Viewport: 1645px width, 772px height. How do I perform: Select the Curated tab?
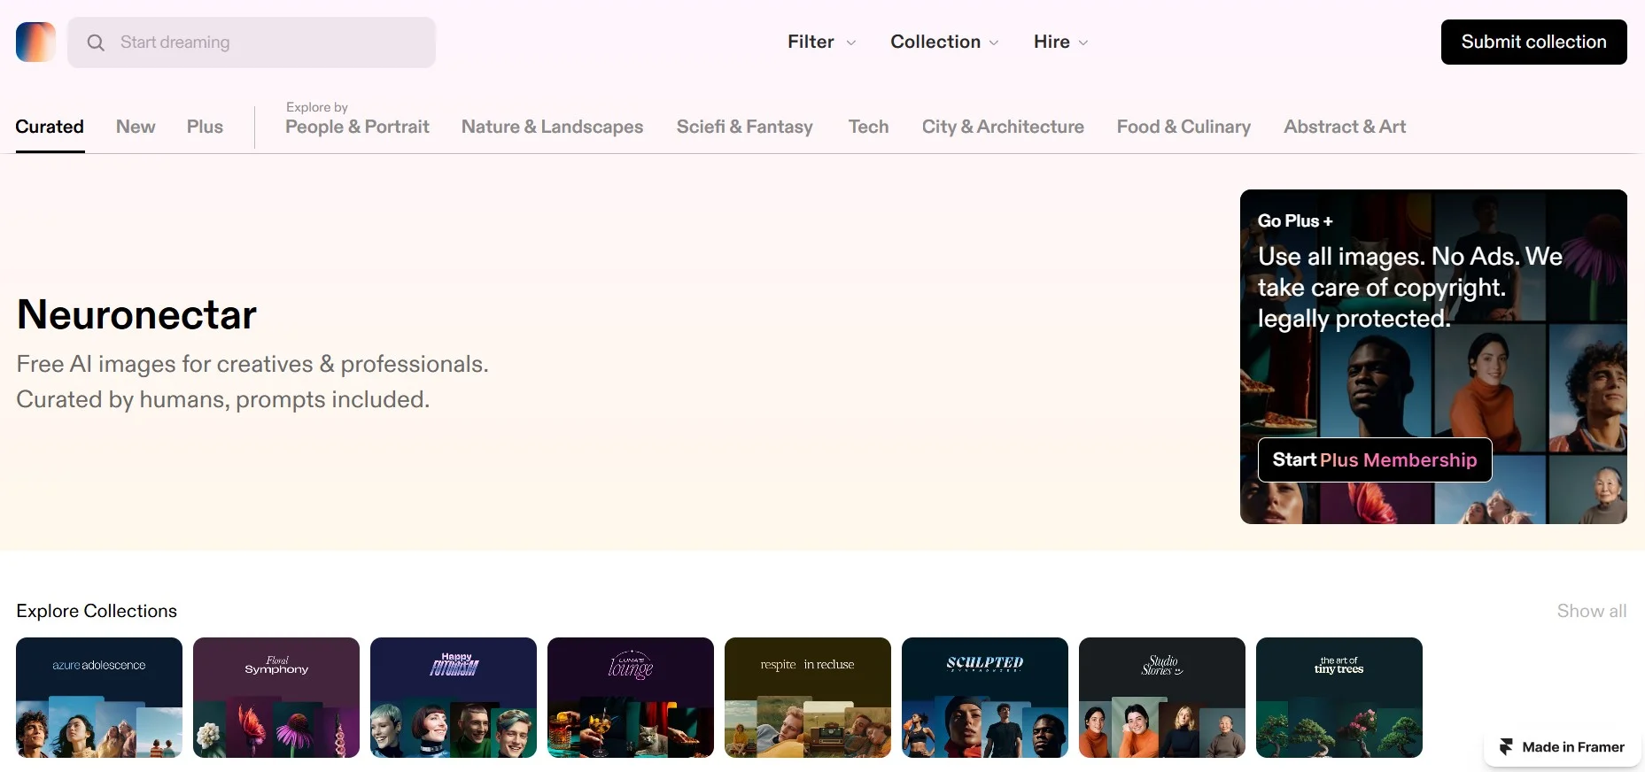pos(50,127)
